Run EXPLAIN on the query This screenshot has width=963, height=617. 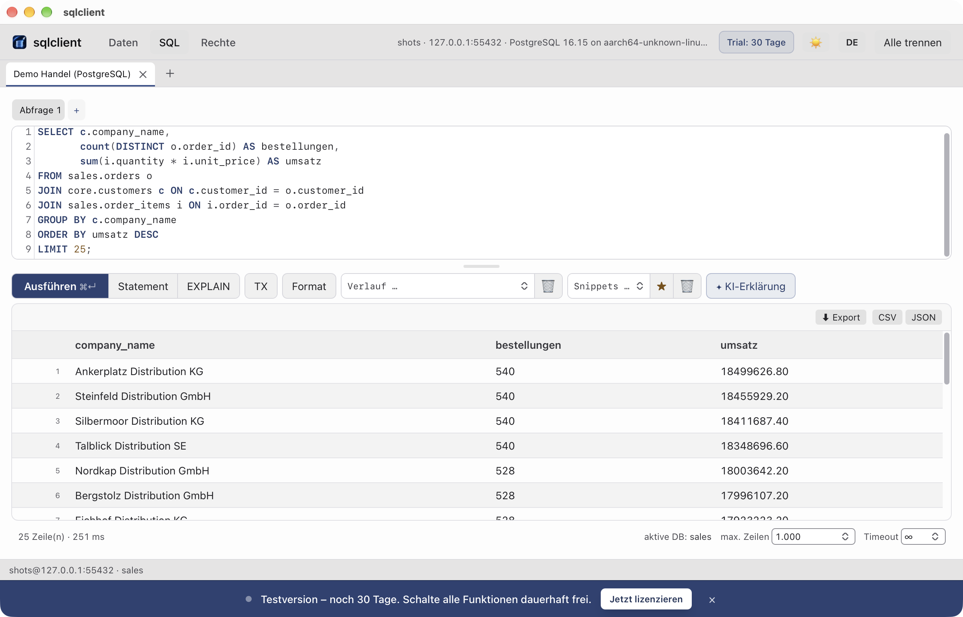pos(208,286)
